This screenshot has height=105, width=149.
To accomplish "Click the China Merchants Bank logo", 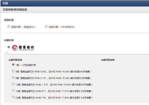I will 23,48.
